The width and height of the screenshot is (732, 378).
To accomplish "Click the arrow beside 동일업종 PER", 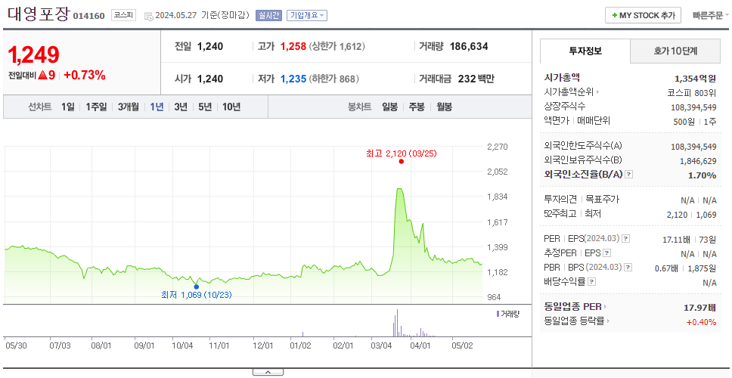I will [606, 307].
